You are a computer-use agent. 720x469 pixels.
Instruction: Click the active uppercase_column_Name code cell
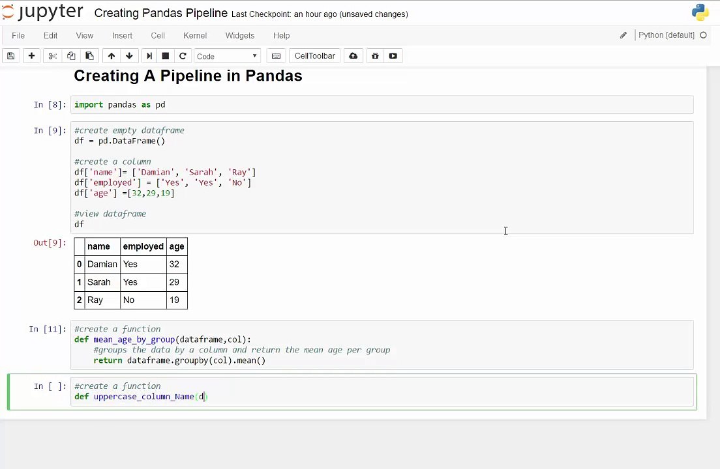[x=382, y=391]
